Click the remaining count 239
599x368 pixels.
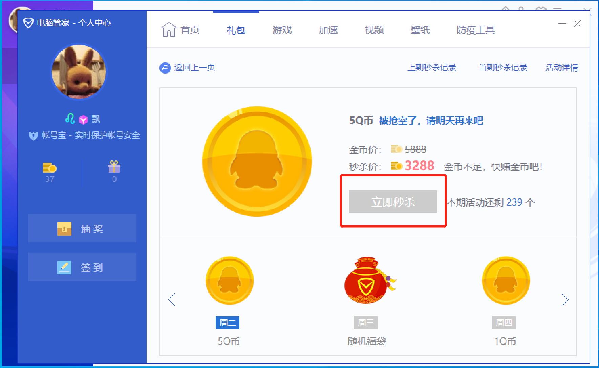(514, 202)
